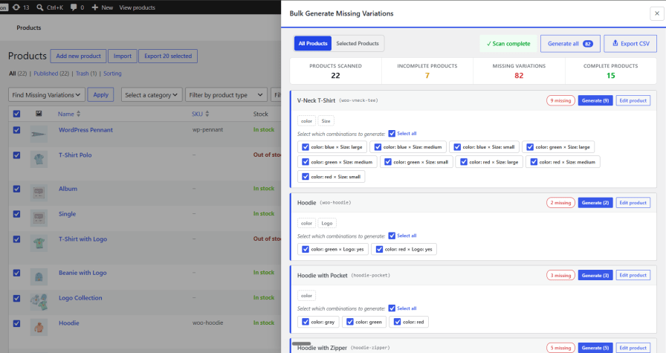Click Generate (9) for V-Neck T-Shirt
Viewport: 666px width, 353px height.
point(595,100)
